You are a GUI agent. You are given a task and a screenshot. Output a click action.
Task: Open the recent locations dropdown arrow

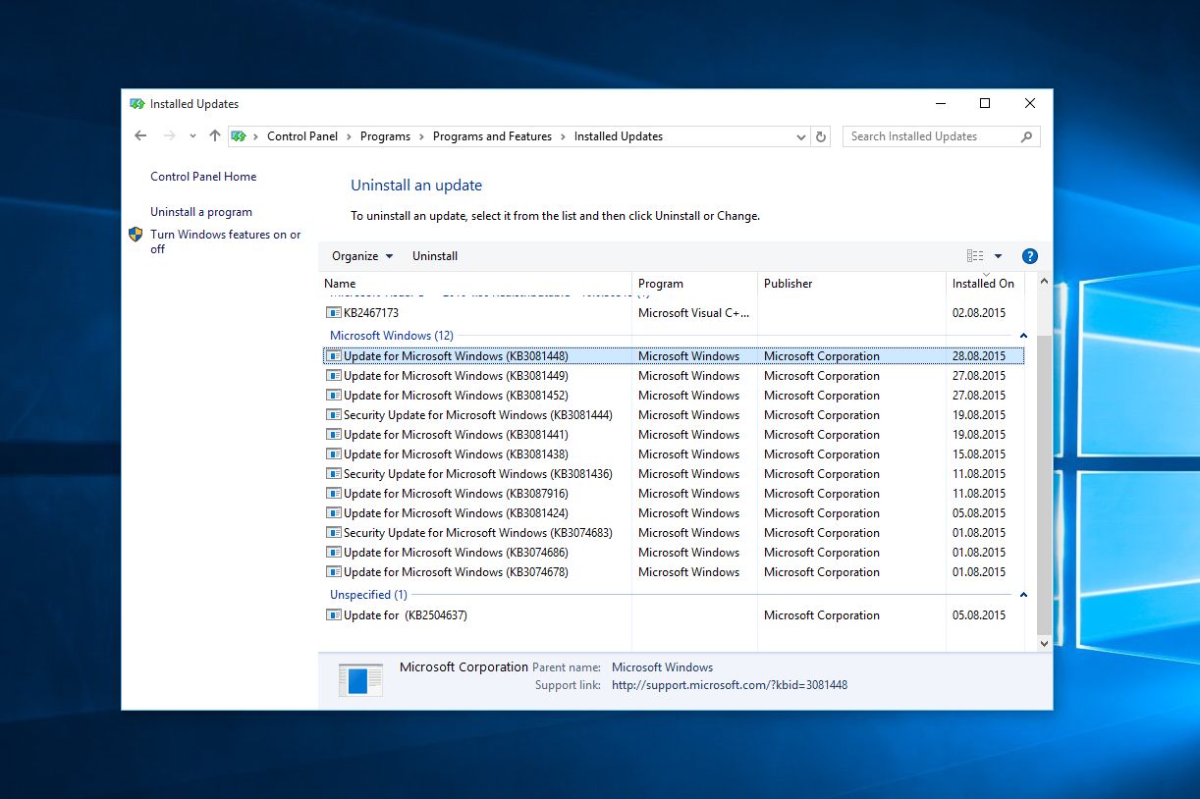(192, 136)
